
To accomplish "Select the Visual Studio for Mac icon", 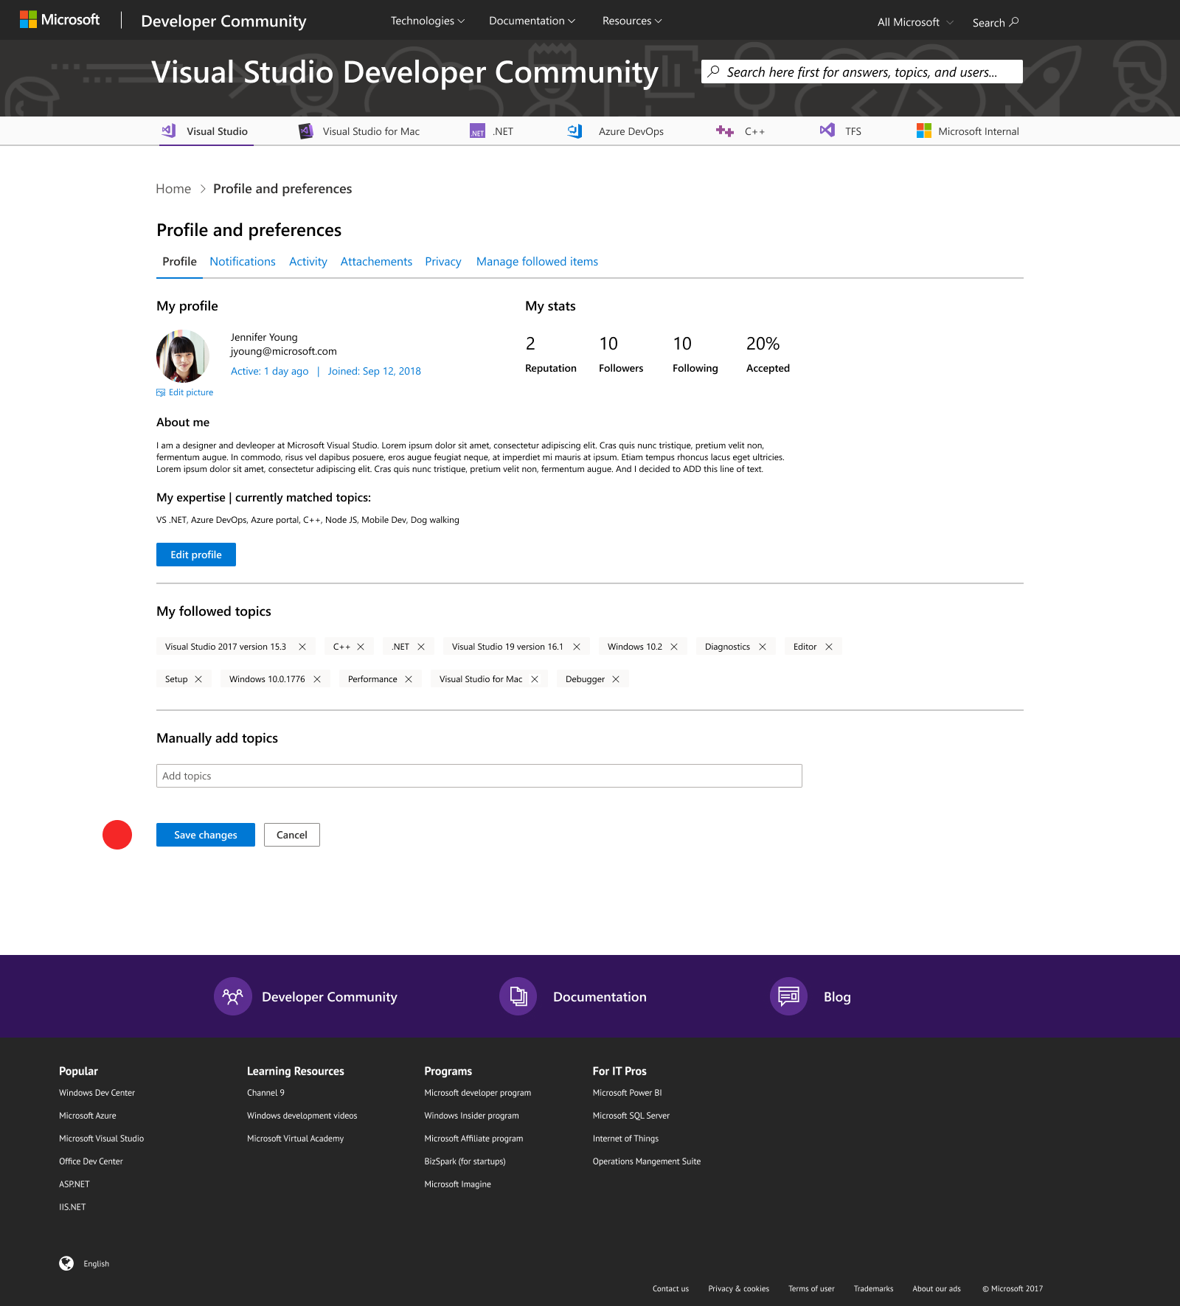I will click(x=305, y=131).
